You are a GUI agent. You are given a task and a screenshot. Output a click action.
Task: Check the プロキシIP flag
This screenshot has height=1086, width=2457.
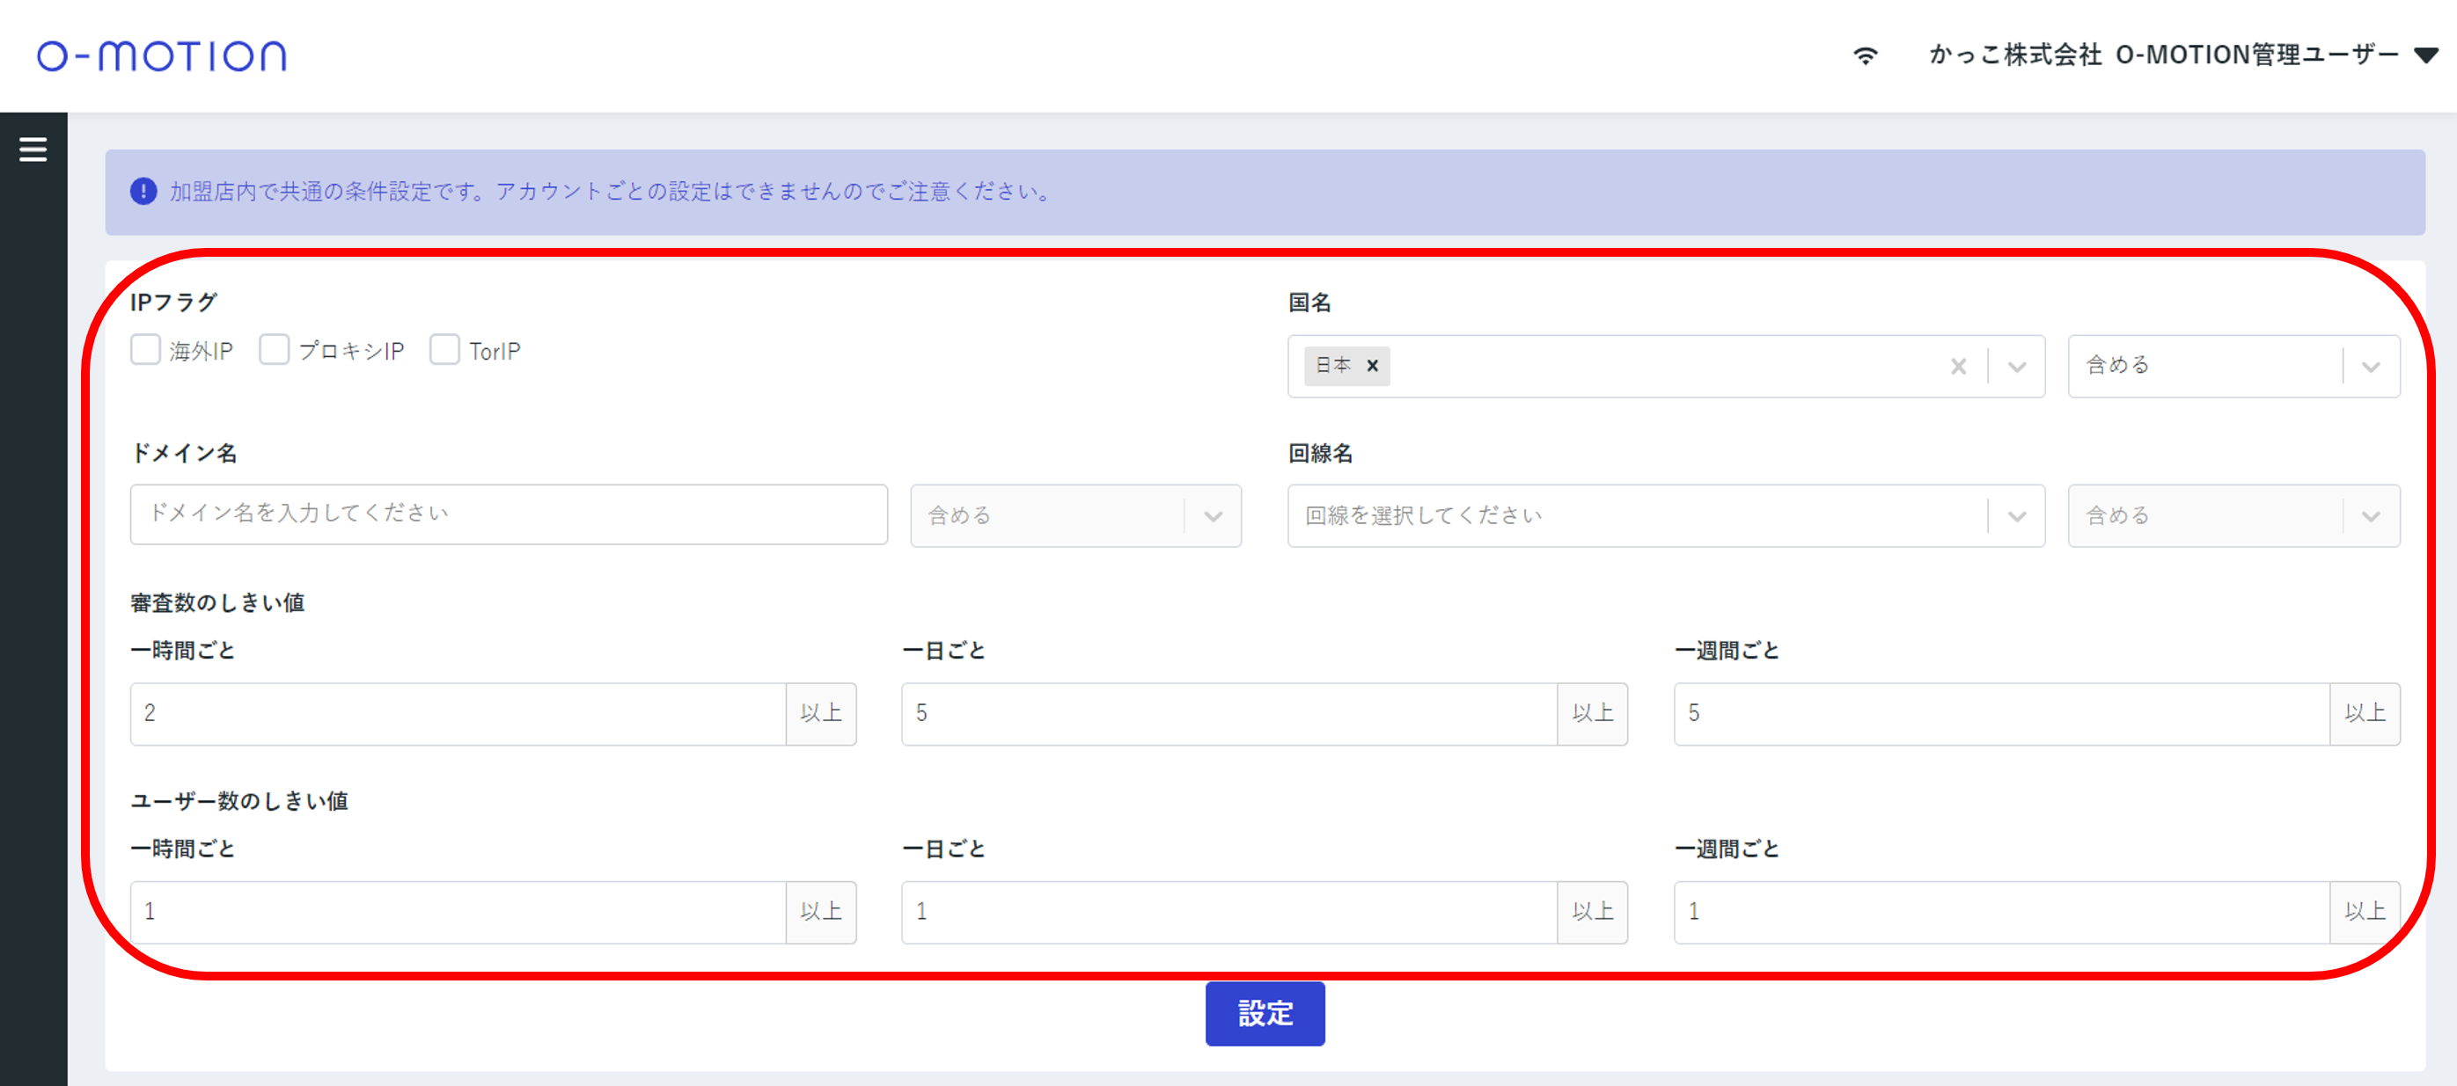pyautogui.click(x=275, y=350)
